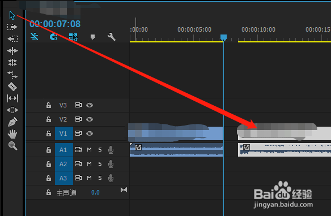Select the blue video clip on V1
Viewport: 331px width, 216px height.
click(176, 133)
